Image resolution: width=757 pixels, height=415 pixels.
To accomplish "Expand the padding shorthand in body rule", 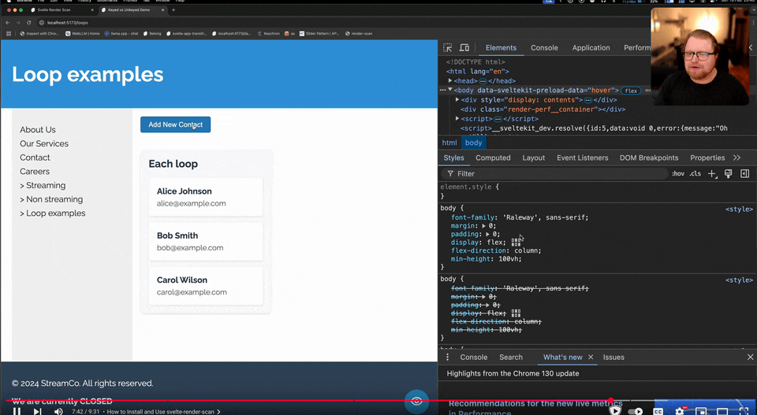I will pos(487,234).
